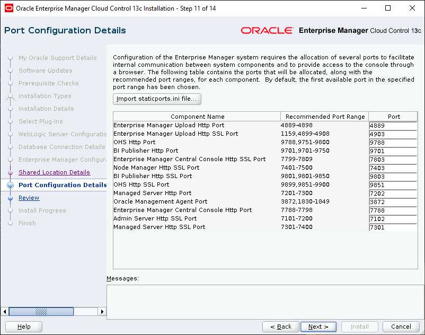
Task: Cancel the installation
Action: [x=401, y=327]
